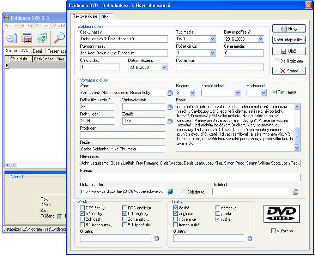
Task: Click the Popis scrollbar down arrow
Action: point(297,148)
